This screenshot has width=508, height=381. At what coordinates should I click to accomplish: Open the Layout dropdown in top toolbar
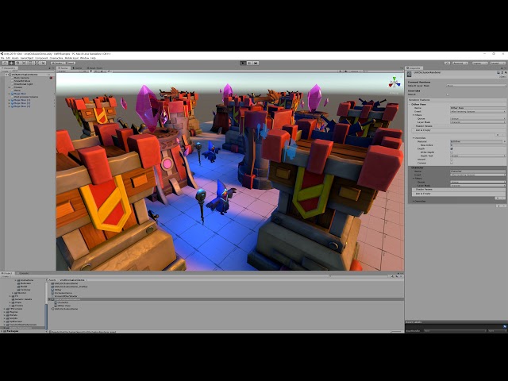coord(498,63)
